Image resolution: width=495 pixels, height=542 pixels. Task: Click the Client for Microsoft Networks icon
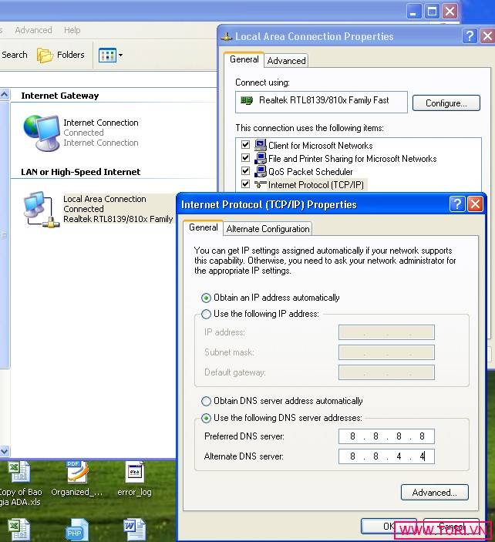(x=261, y=145)
